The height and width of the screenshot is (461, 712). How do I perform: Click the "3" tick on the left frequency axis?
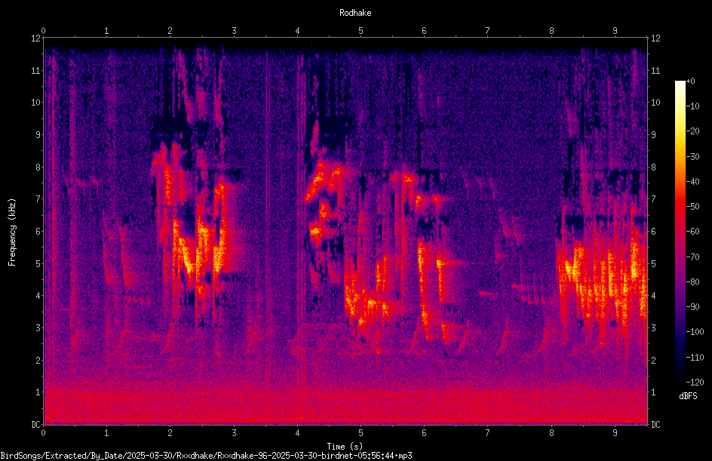[x=38, y=328]
